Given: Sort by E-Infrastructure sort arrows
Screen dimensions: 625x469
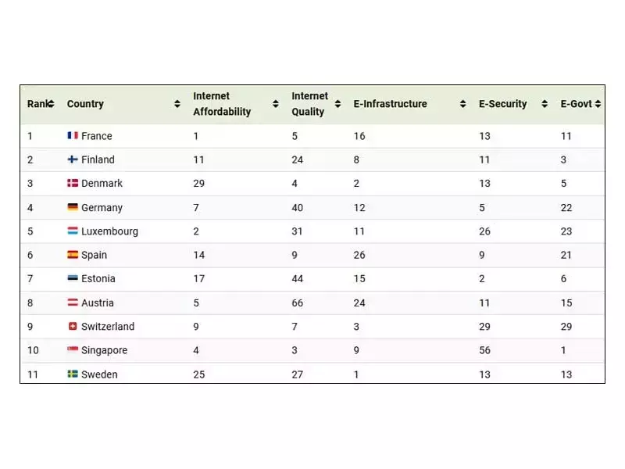Looking at the screenshot, I should point(462,104).
